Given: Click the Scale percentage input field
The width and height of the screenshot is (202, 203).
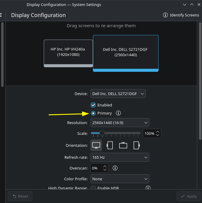Looking at the screenshot, I should coord(150,133).
